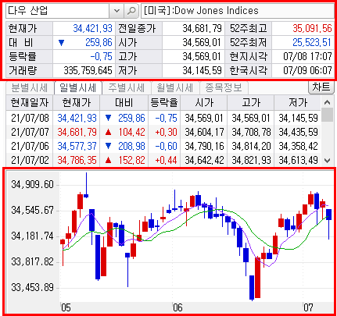Screen dimensions: 337x316
Task: Click the 34,681,79 closing price in 21/07/07 row
Action: (x=77, y=132)
